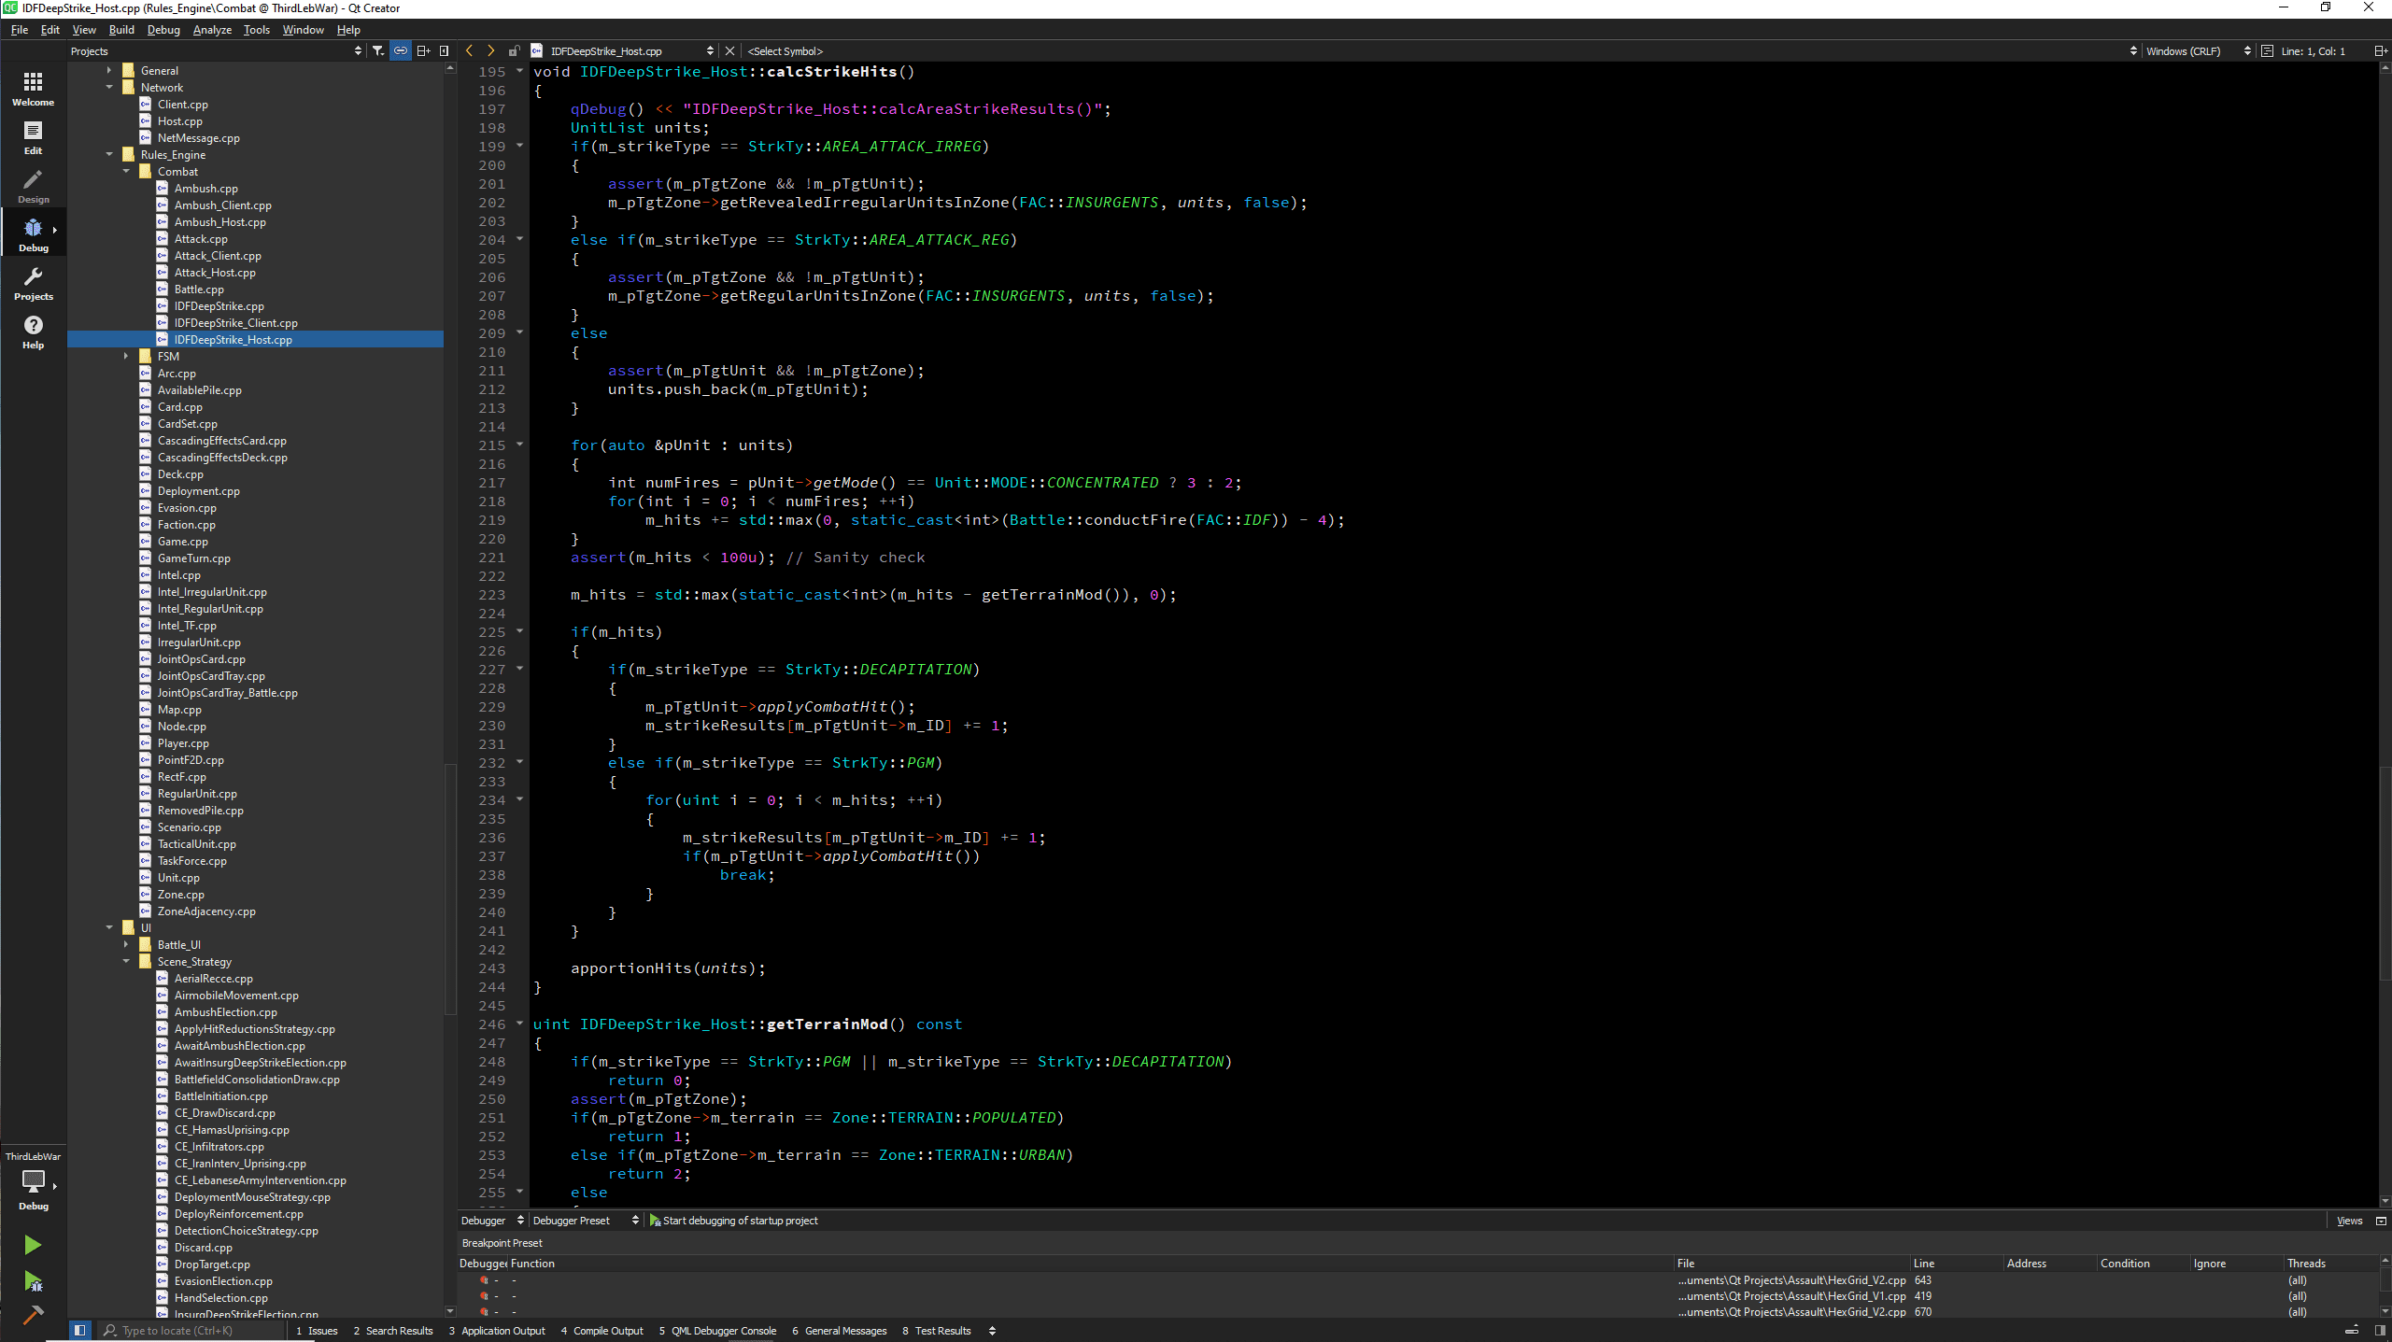
Task: Click the file encoding outline icon
Action: 2267,51
